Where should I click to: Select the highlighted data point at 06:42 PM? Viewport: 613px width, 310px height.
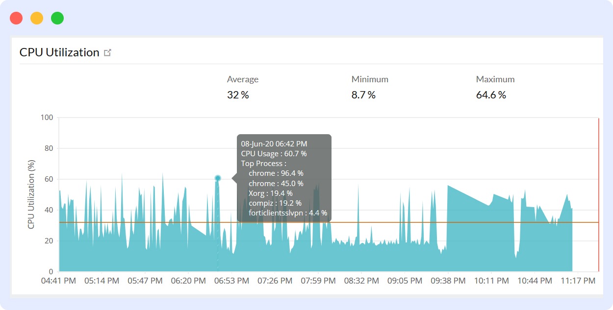click(x=217, y=178)
